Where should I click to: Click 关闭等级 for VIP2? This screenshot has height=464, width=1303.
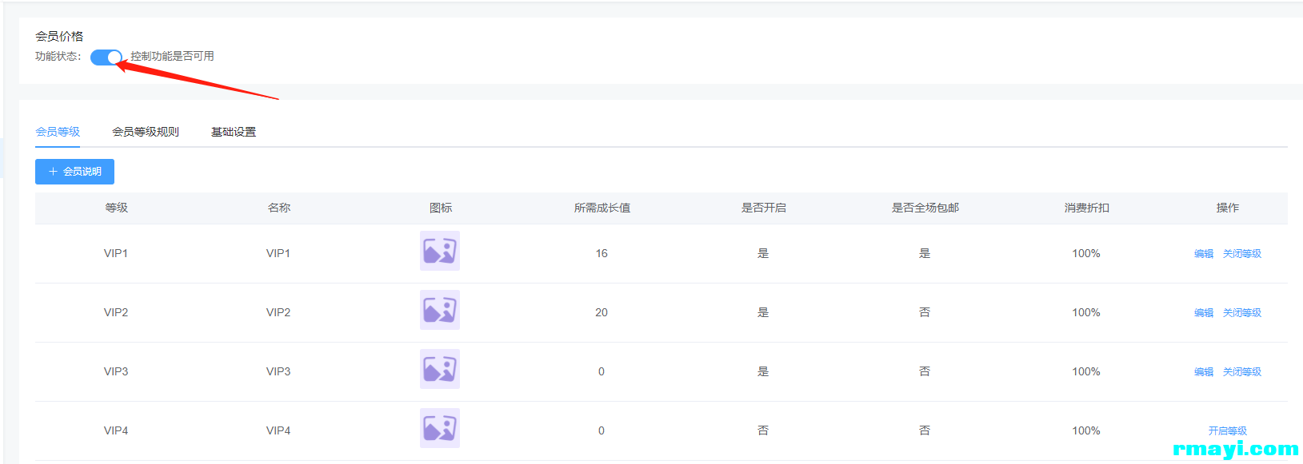(1242, 313)
